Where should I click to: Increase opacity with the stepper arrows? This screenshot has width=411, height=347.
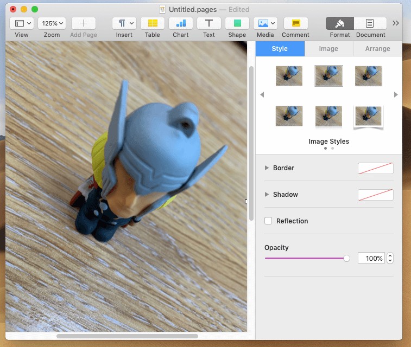390,256
